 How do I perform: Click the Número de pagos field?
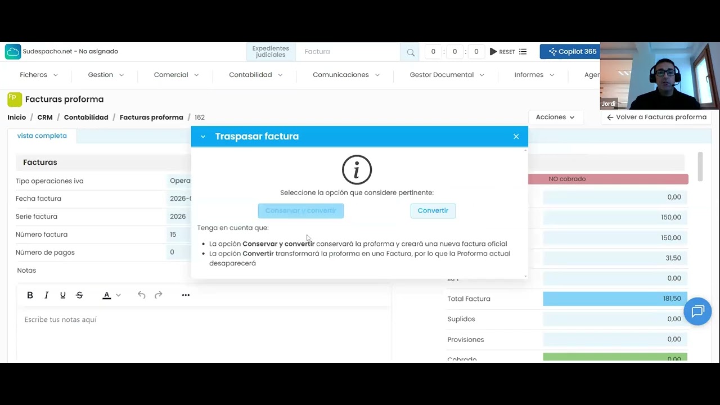point(179,253)
